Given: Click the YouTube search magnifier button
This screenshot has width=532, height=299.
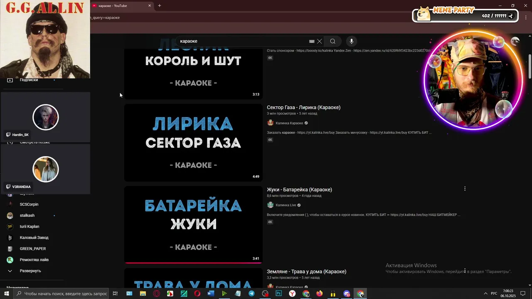Looking at the screenshot, I should 332,41.
